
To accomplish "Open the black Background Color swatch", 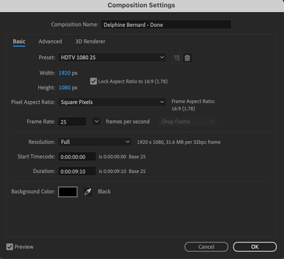I will [x=67, y=191].
